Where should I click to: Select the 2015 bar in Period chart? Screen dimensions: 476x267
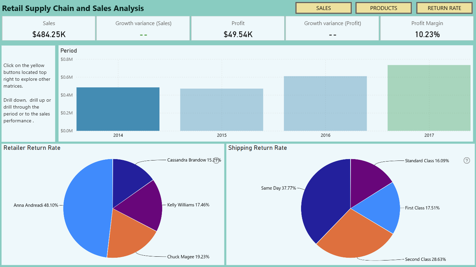click(222, 110)
